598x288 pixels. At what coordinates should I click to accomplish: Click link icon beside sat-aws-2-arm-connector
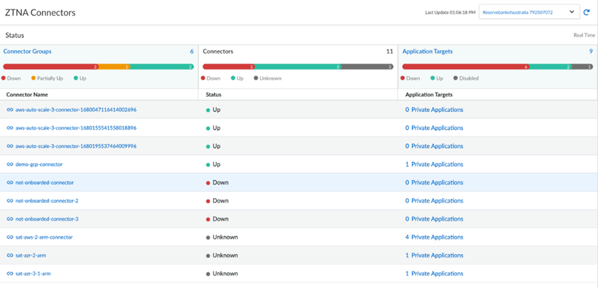tap(10, 237)
